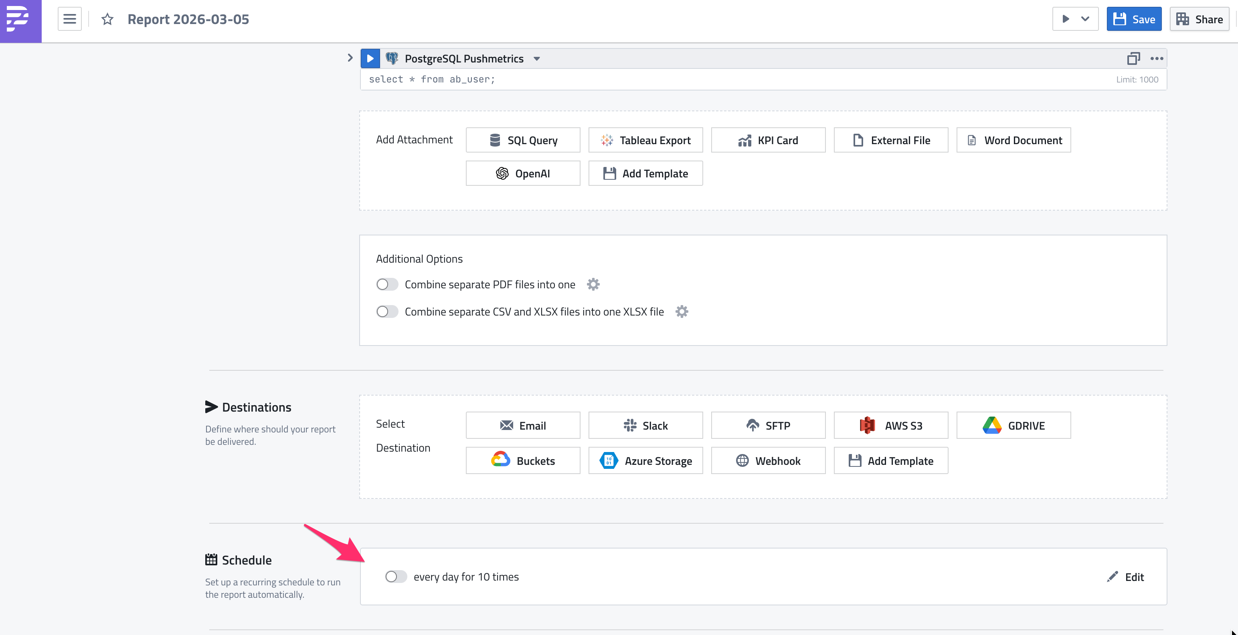Select the Slack destination
1238x635 pixels.
coord(645,425)
